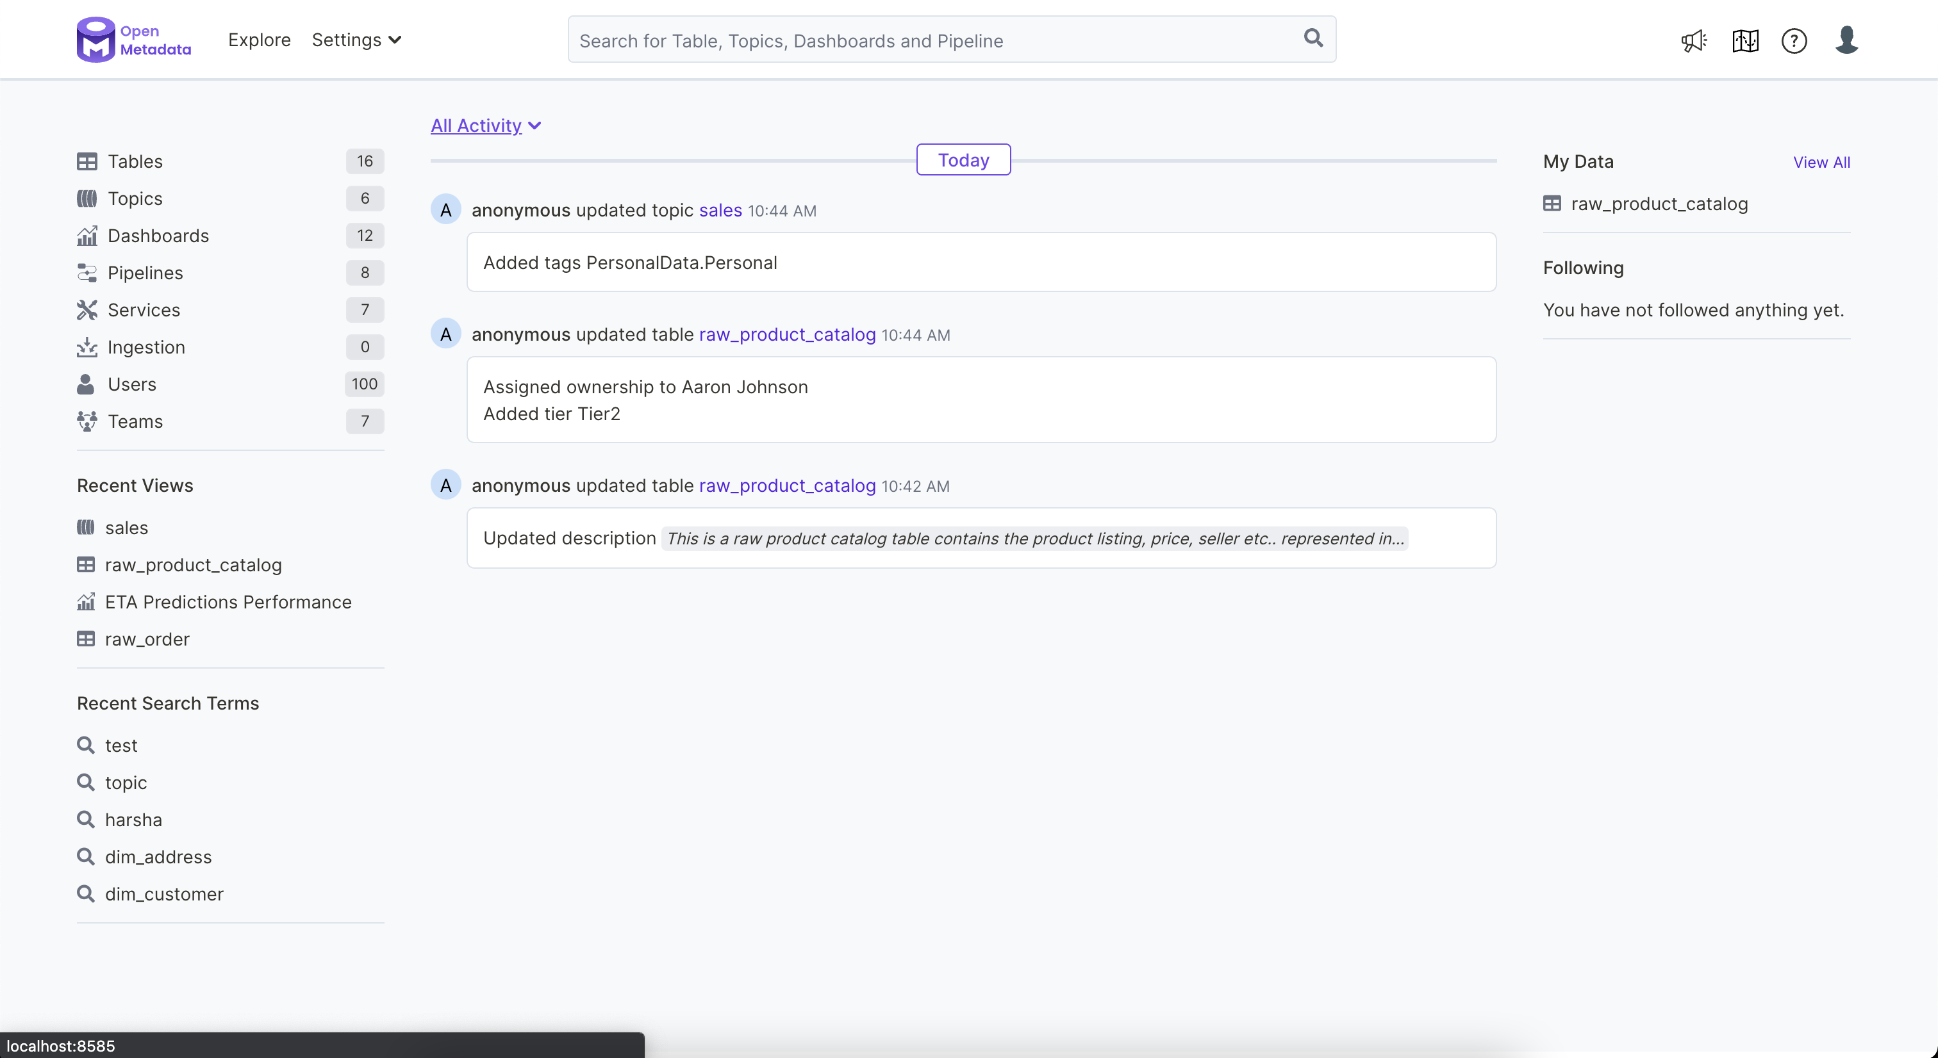This screenshot has height=1058, width=1938.
Task: Start the product tour via map icon
Action: click(x=1745, y=40)
